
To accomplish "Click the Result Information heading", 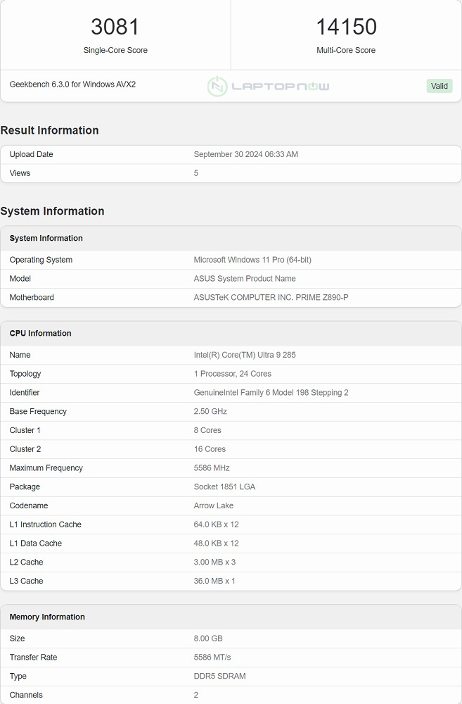I will pos(50,130).
